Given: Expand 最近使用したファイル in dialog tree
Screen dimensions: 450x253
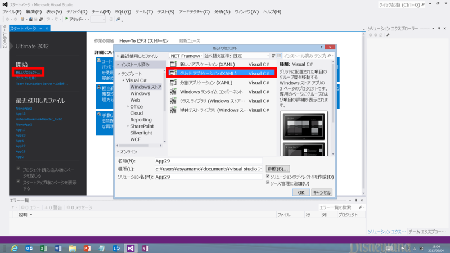Looking at the screenshot, I should pos(118,56).
